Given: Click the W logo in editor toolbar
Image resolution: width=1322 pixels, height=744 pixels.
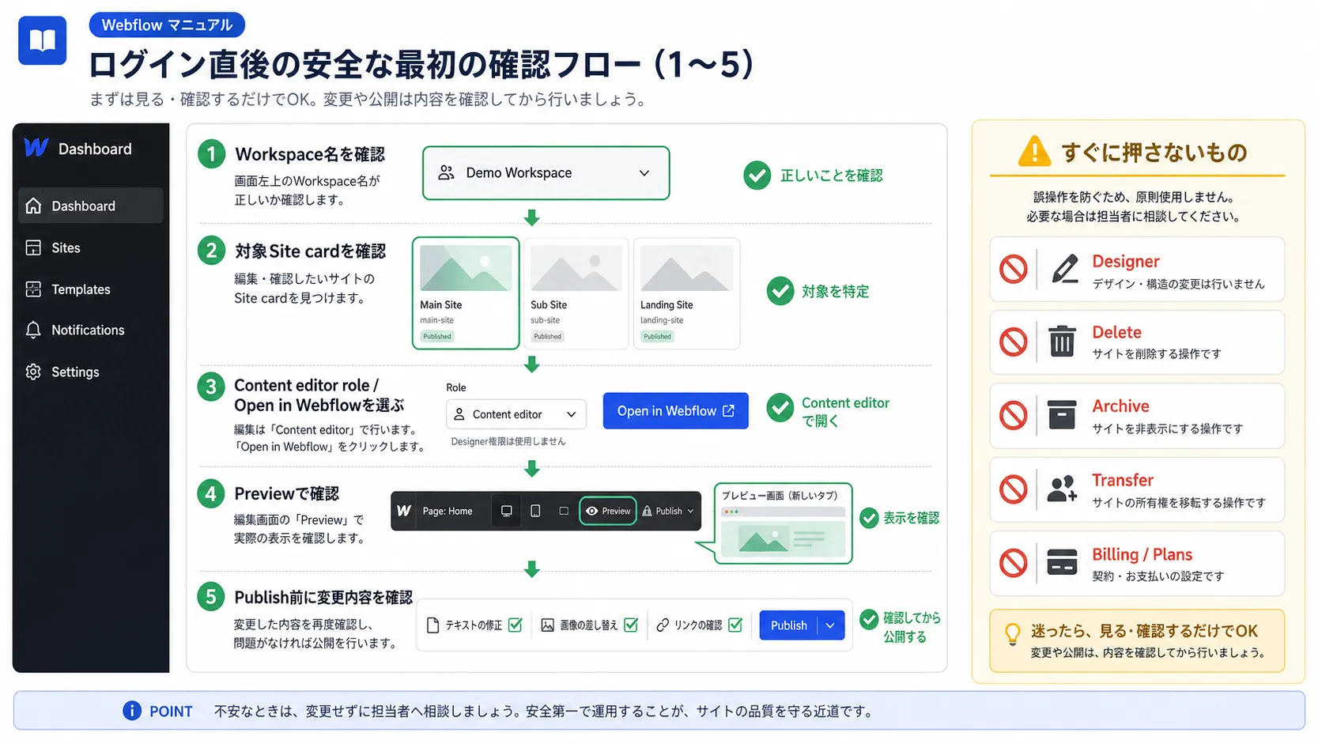Looking at the screenshot, I should coord(404,511).
